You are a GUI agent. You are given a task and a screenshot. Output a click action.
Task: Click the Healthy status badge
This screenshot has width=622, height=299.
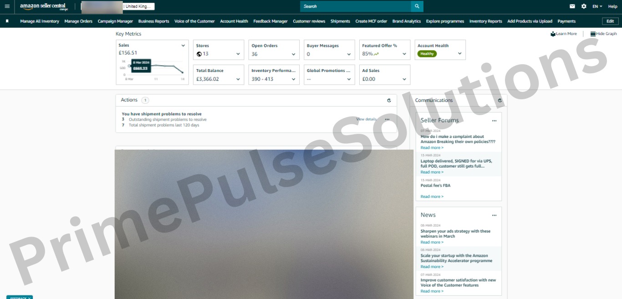pos(427,54)
